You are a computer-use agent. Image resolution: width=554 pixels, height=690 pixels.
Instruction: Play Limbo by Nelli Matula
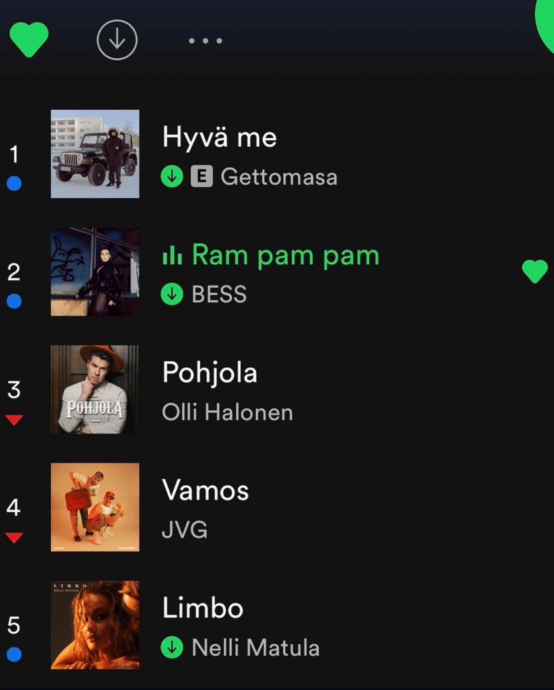[203, 608]
